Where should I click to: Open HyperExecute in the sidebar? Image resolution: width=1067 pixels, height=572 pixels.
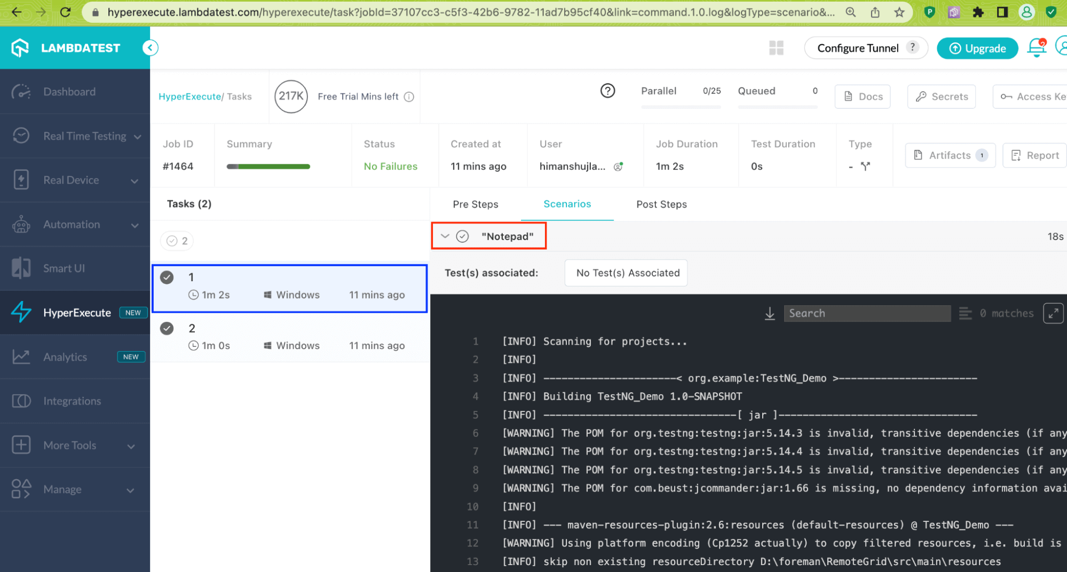[77, 313]
